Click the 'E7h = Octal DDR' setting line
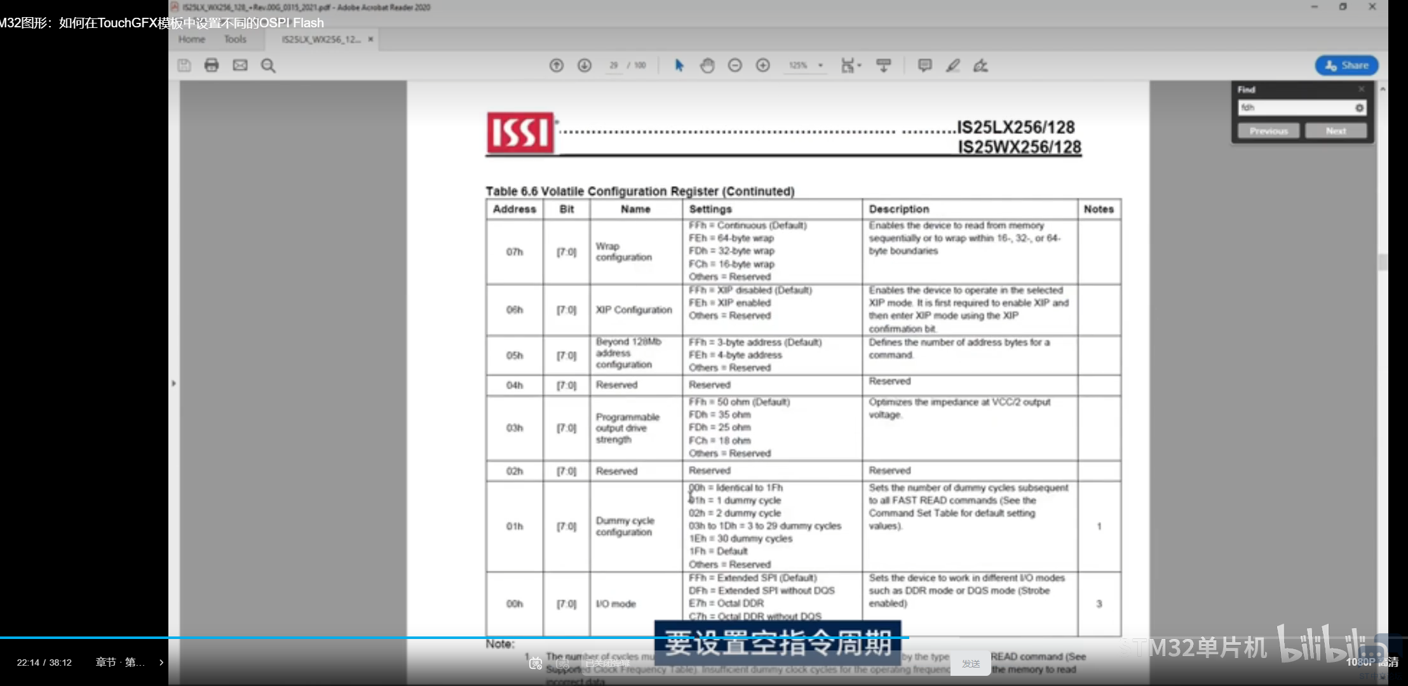 (x=726, y=603)
